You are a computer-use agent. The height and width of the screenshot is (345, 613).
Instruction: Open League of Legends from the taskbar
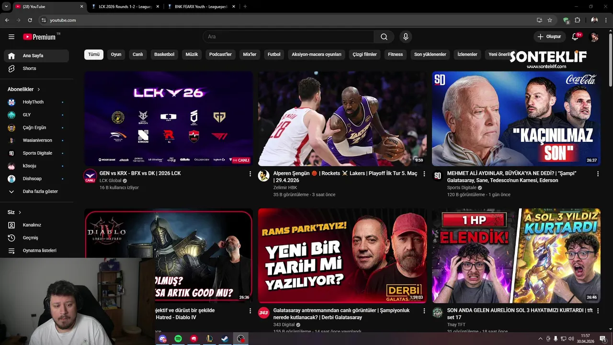pos(209,339)
